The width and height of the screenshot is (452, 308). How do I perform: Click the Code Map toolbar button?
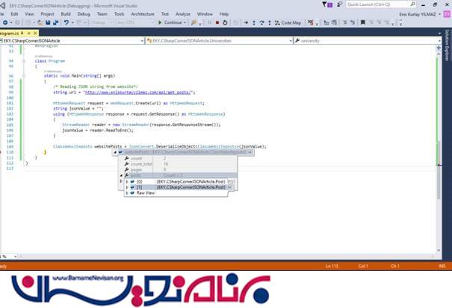[287, 22]
